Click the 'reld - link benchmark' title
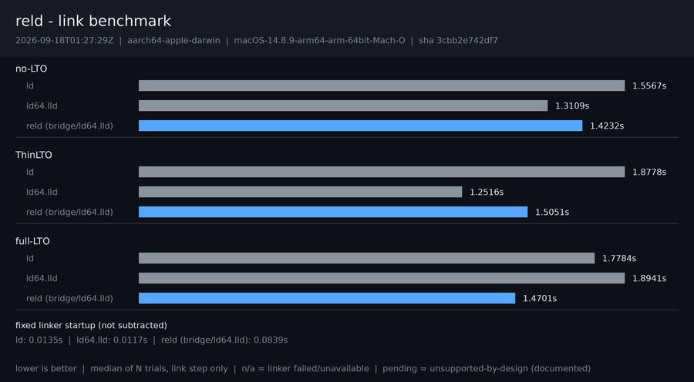Screen dimensions: 694x382 click(x=93, y=22)
